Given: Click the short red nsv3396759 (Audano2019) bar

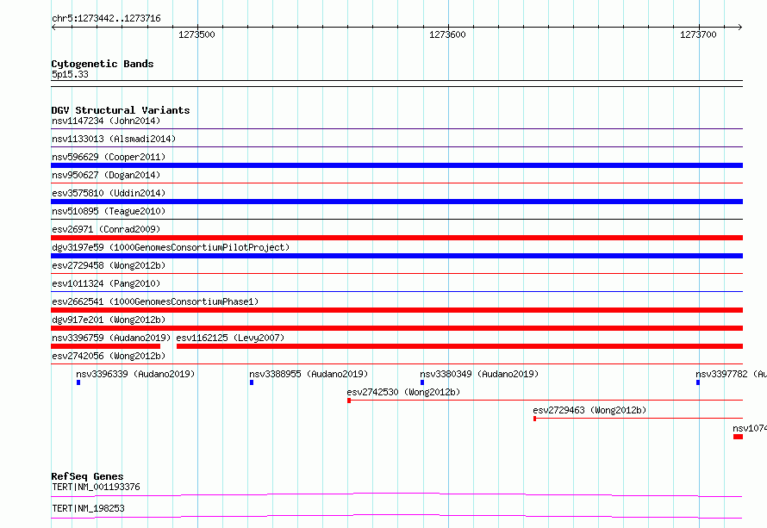Looking at the screenshot, I should 106,346.
